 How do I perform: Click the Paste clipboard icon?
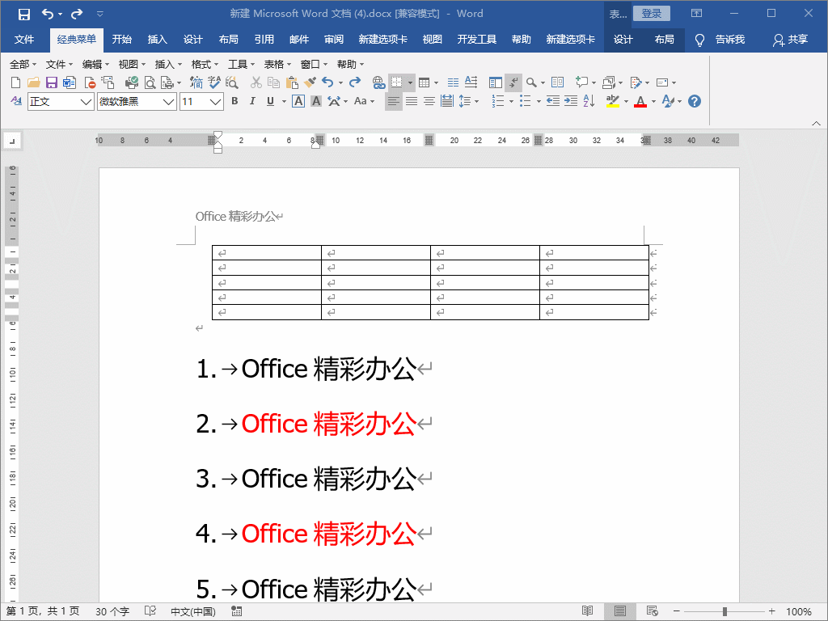tap(291, 82)
